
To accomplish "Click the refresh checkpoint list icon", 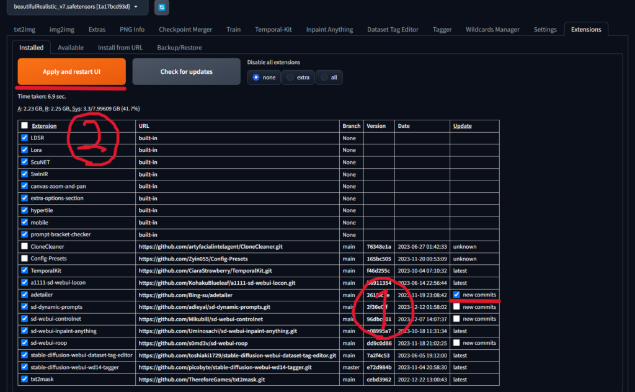I will [162, 7].
